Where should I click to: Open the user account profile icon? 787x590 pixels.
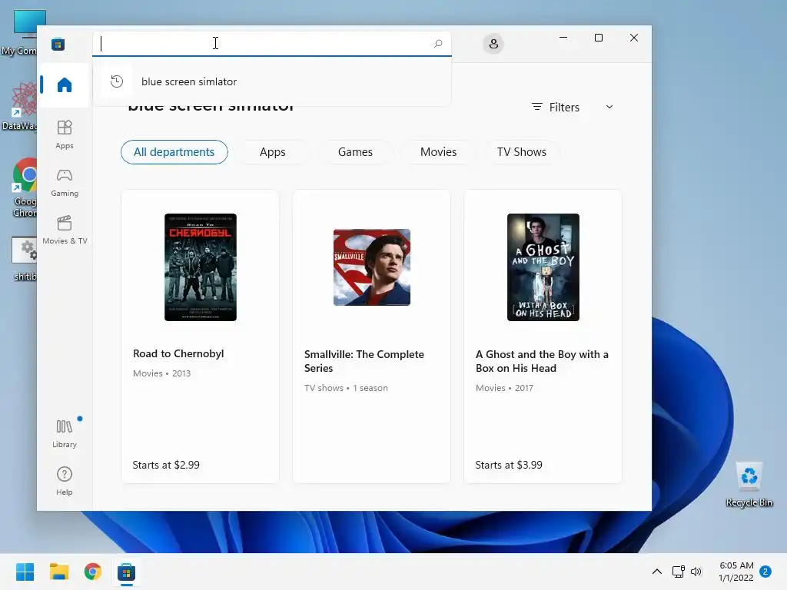pos(493,44)
